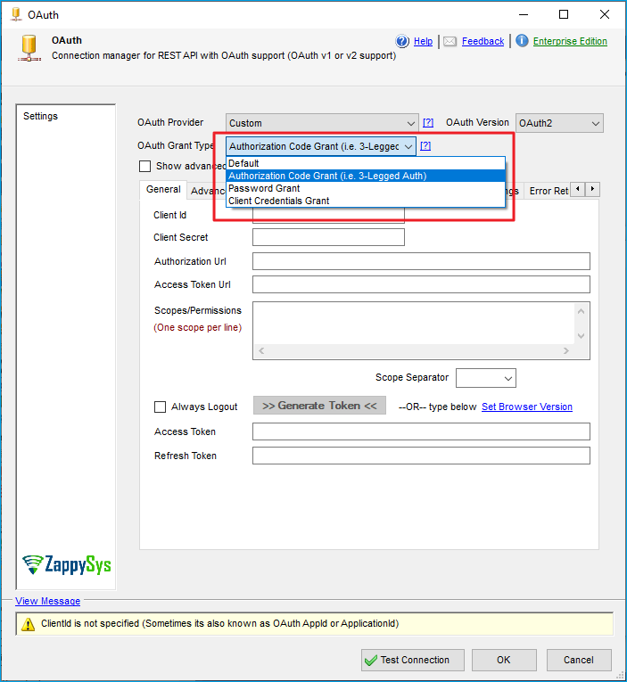Click the Authorization Url input field

point(421,261)
